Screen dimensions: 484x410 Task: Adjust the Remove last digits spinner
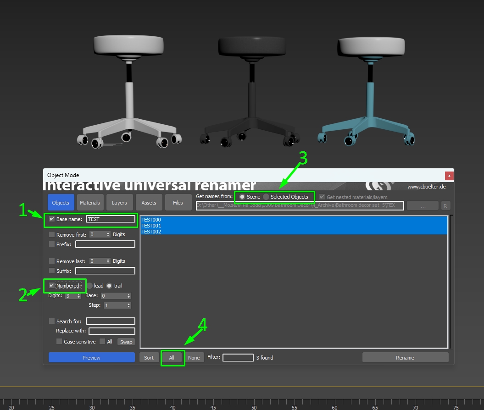[x=108, y=261]
